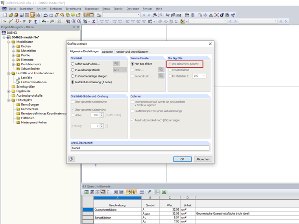Viewport: 299px width, 224px height.
Task: Click the Excel export icon in table toolbar
Action: 164,192
